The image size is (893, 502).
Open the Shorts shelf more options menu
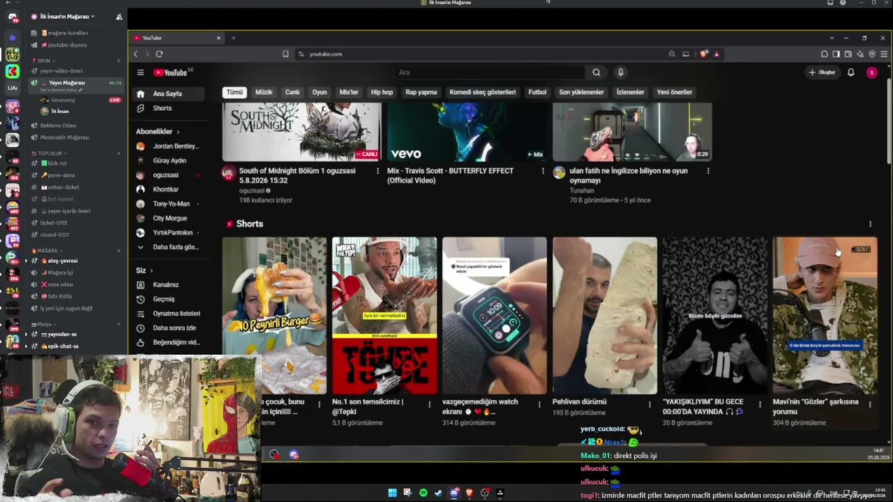pos(870,224)
